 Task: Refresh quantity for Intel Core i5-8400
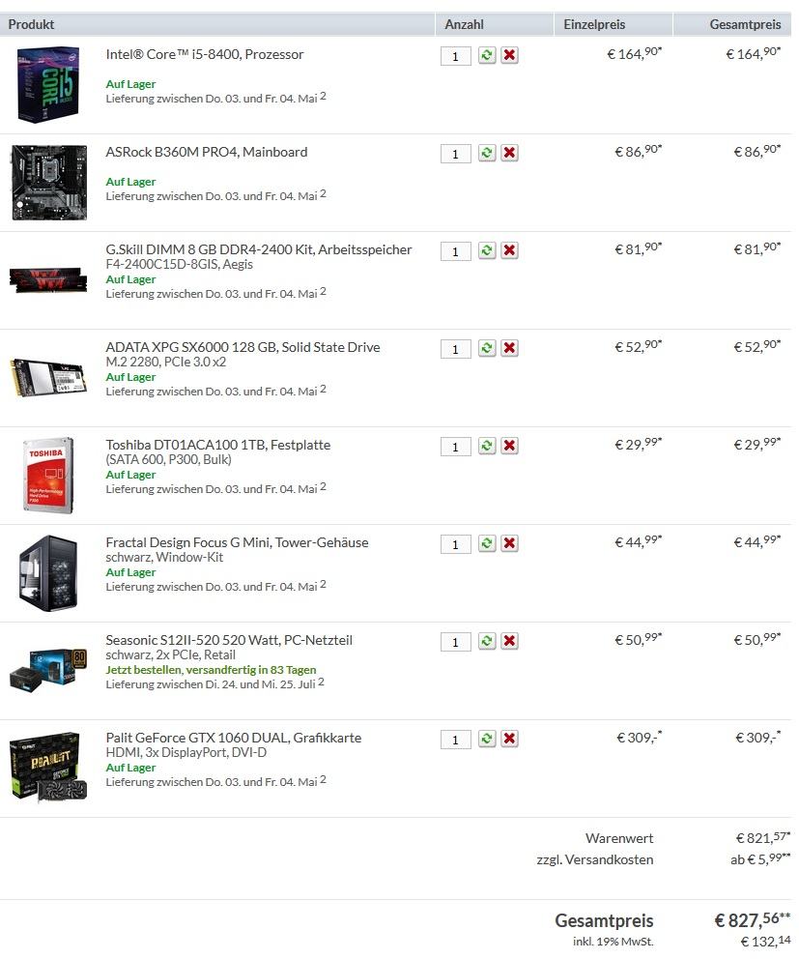[x=487, y=56]
